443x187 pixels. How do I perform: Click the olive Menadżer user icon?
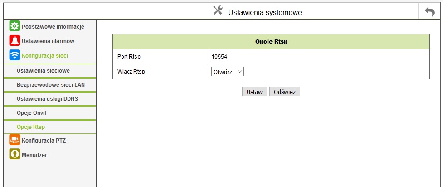coord(15,154)
